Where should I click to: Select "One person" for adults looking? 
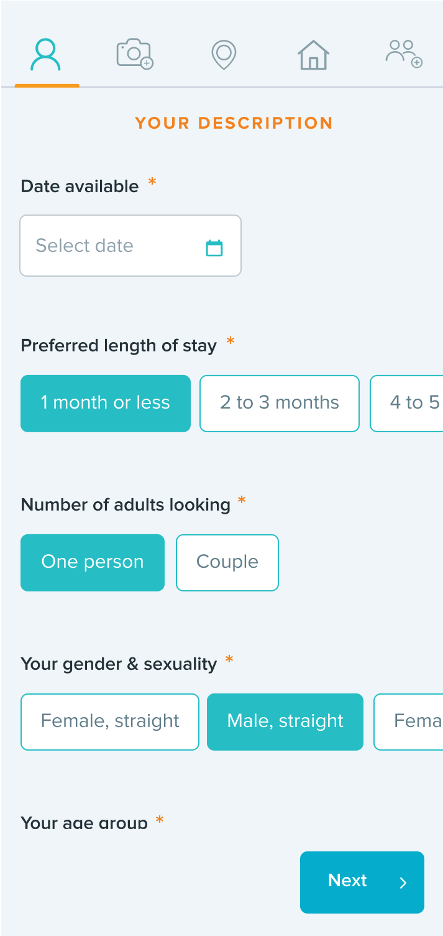(93, 562)
